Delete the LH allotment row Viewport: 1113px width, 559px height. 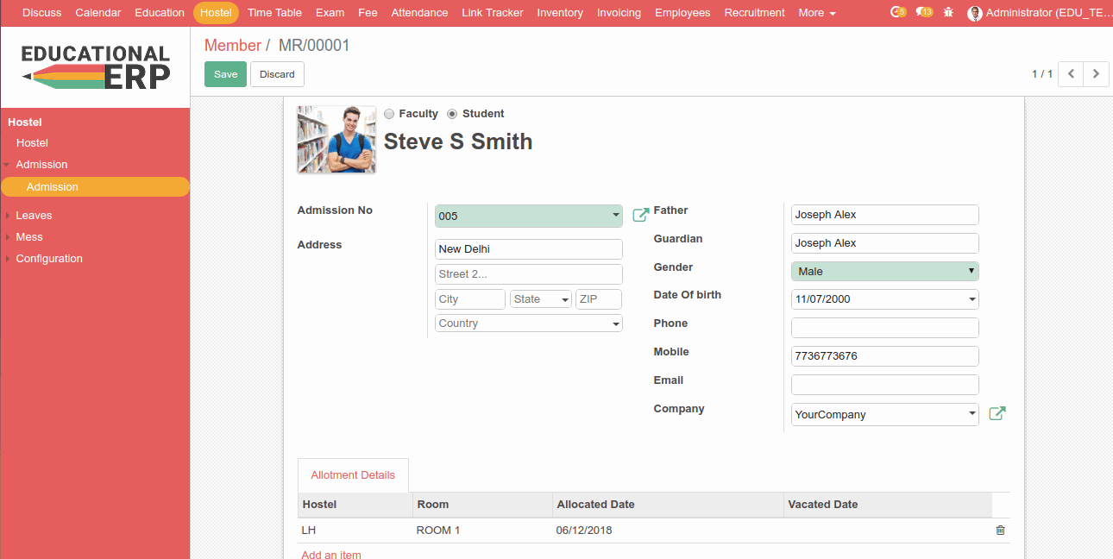coord(1000,531)
